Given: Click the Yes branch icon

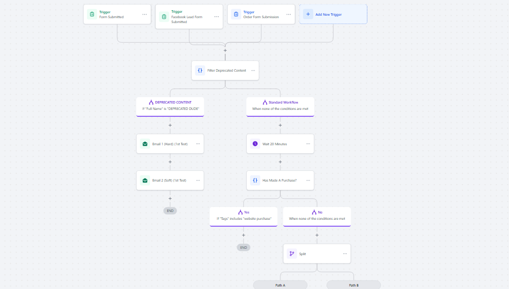Looking at the screenshot, I should 240,212.
